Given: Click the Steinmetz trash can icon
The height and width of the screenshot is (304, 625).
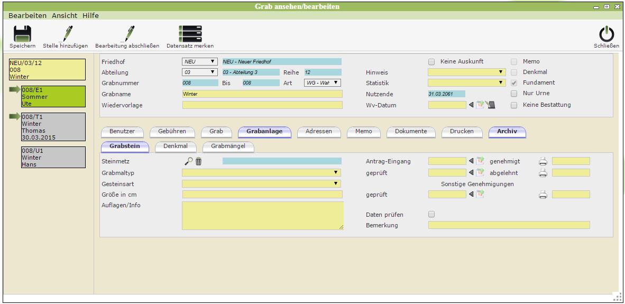Looking at the screenshot, I should click(199, 161).
